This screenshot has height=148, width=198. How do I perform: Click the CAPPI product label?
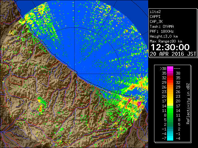(x=155, y=17)
